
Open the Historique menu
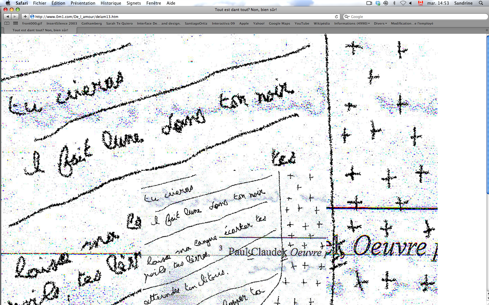coord(111,3)
